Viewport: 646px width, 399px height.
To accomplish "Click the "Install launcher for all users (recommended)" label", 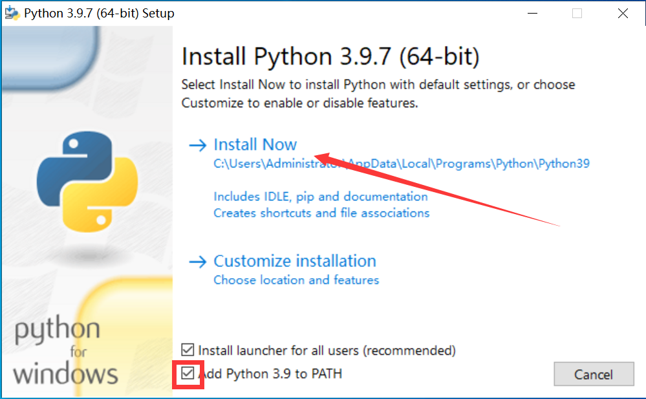I will [327, 350].
